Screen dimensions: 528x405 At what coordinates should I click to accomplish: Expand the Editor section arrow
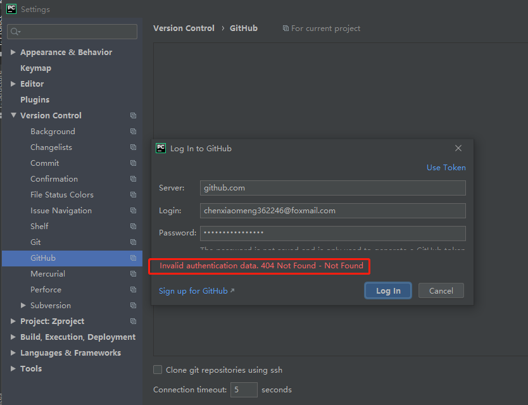(13, 84)
